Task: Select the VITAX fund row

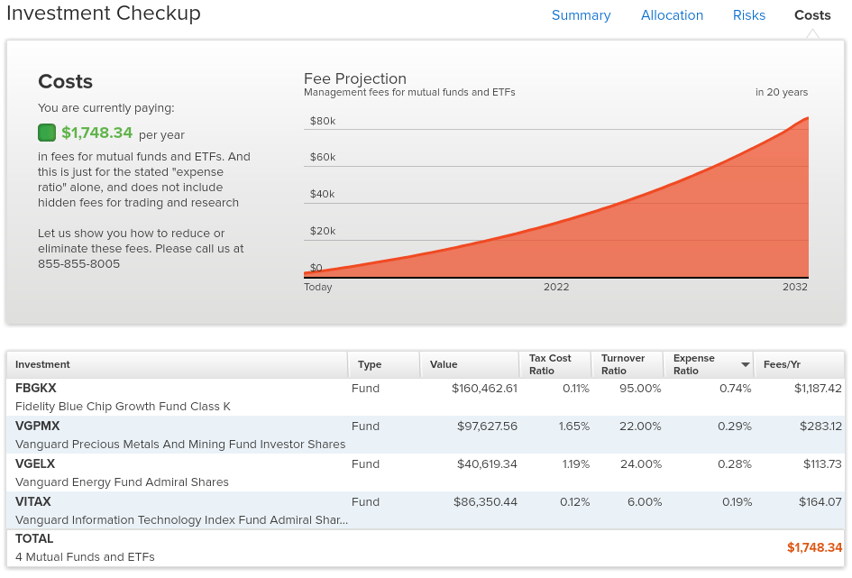Action: [x=33, y=501]
